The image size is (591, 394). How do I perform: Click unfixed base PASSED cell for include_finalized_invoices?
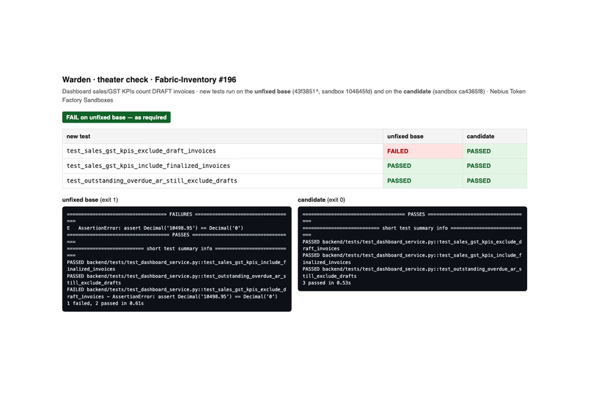[x=422, y=166]
